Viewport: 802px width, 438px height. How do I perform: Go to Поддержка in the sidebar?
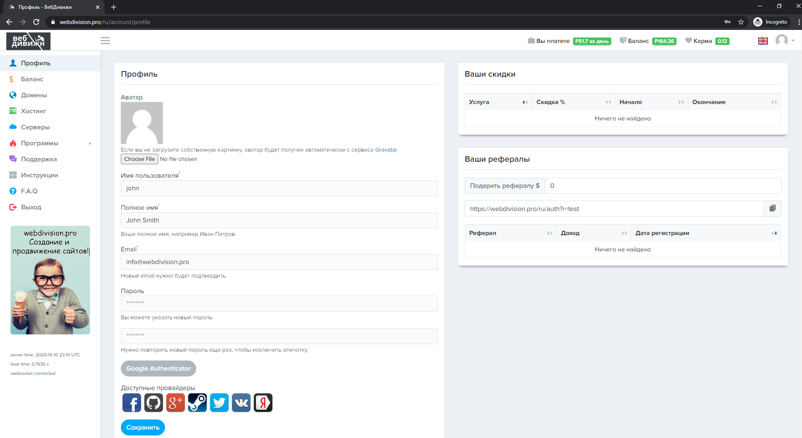(x=39, y=159)
